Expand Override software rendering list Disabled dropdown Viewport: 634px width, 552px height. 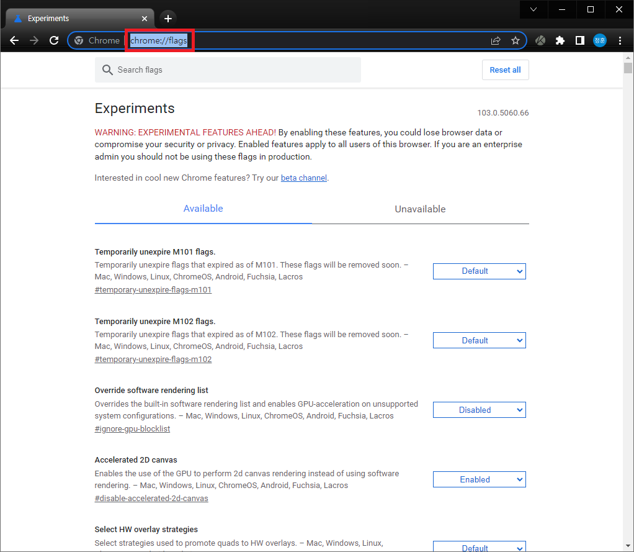tap(479, 410)
